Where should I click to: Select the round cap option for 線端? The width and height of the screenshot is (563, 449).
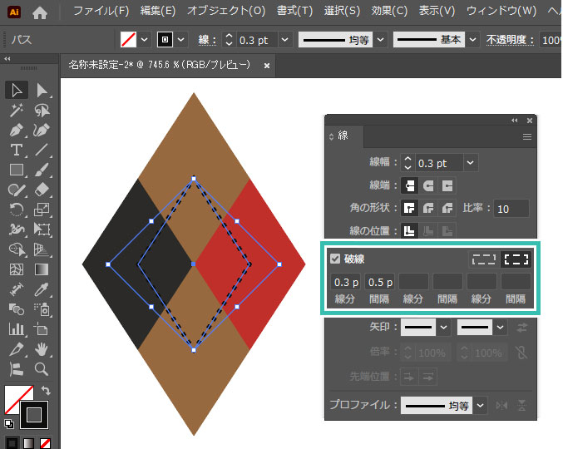coord(428,185)
